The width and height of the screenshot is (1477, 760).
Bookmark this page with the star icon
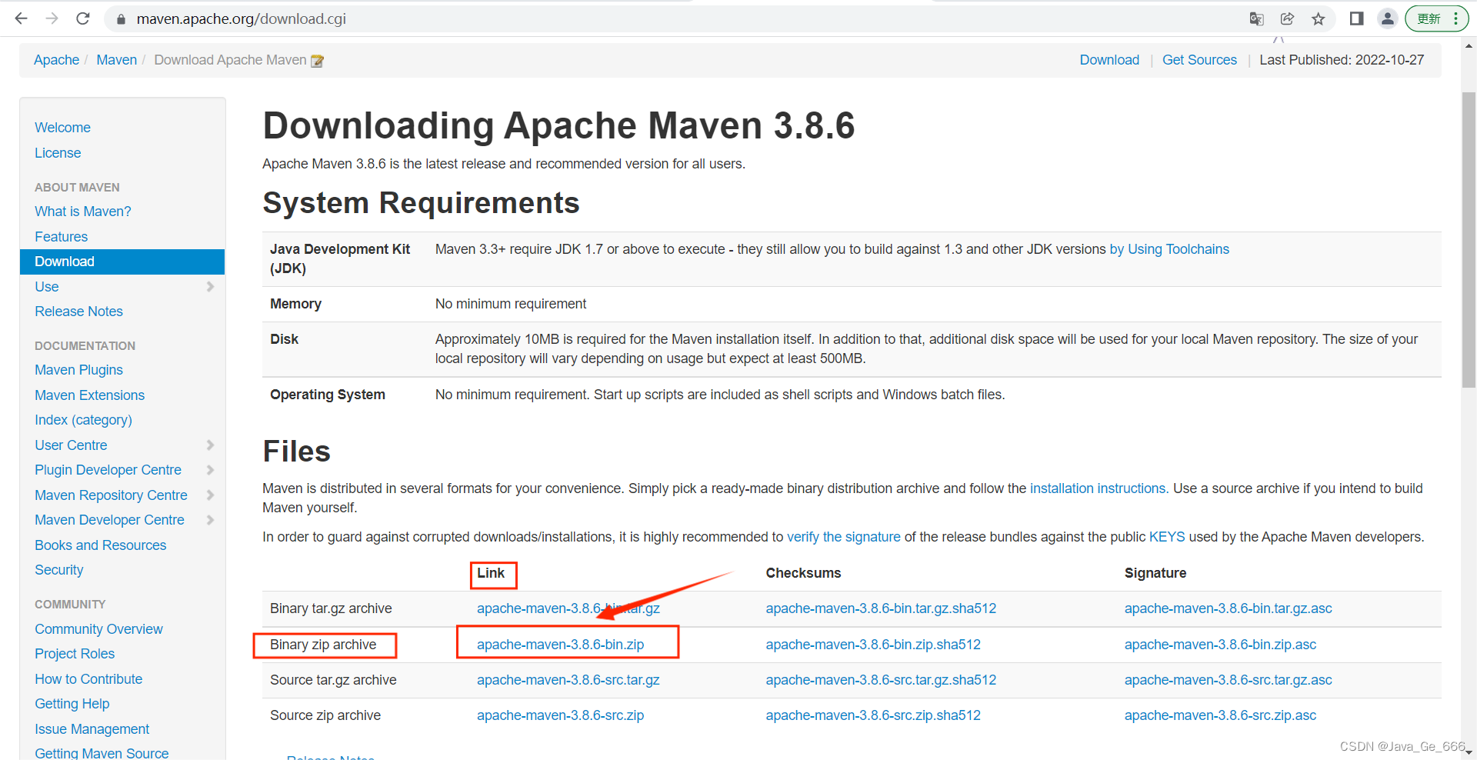coord(1319,18)
